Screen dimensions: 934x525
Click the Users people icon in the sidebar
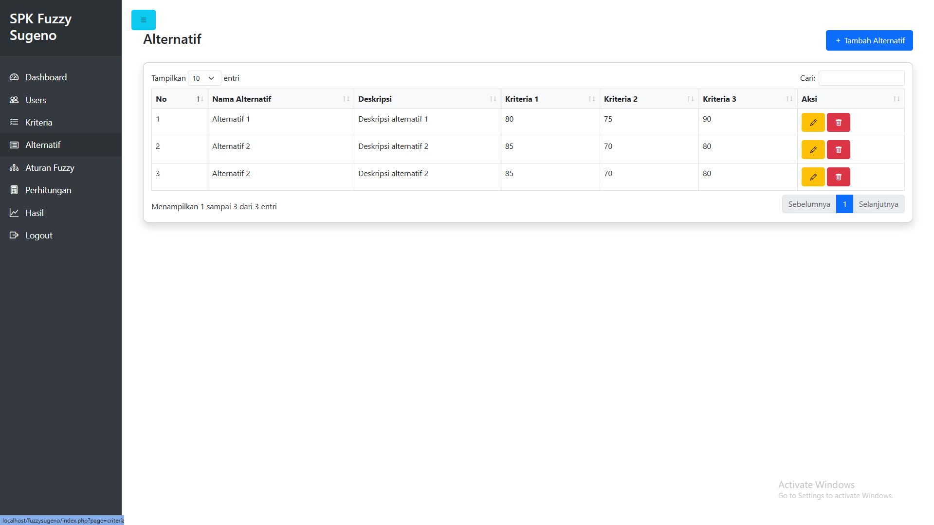coord(14,100)
